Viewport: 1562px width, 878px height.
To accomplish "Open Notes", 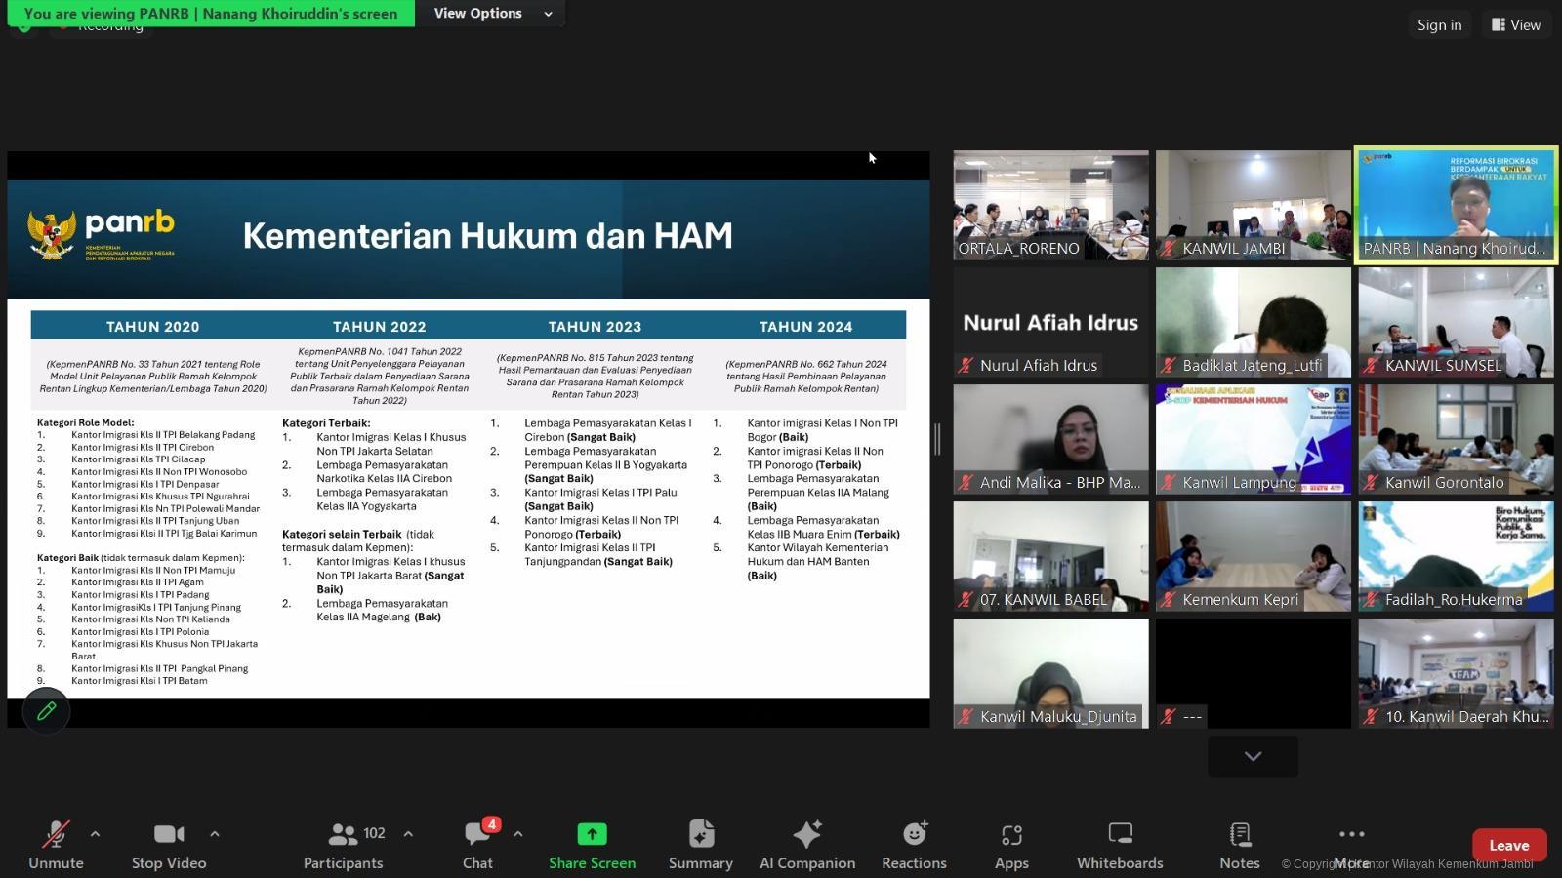I will [1240, 845].
